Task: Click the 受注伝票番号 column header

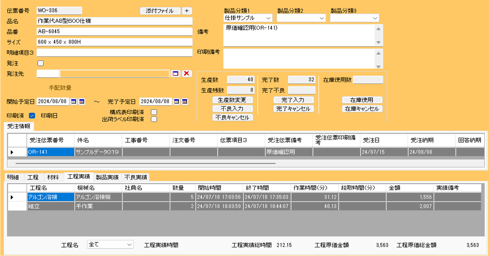Action: click(x=50, y=140)
